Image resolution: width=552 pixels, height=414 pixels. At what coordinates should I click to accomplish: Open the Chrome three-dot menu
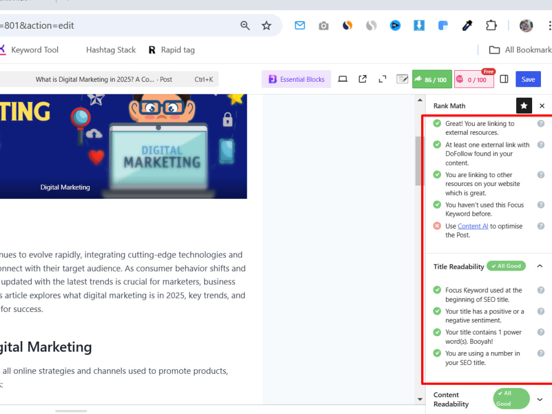point(550,25)
